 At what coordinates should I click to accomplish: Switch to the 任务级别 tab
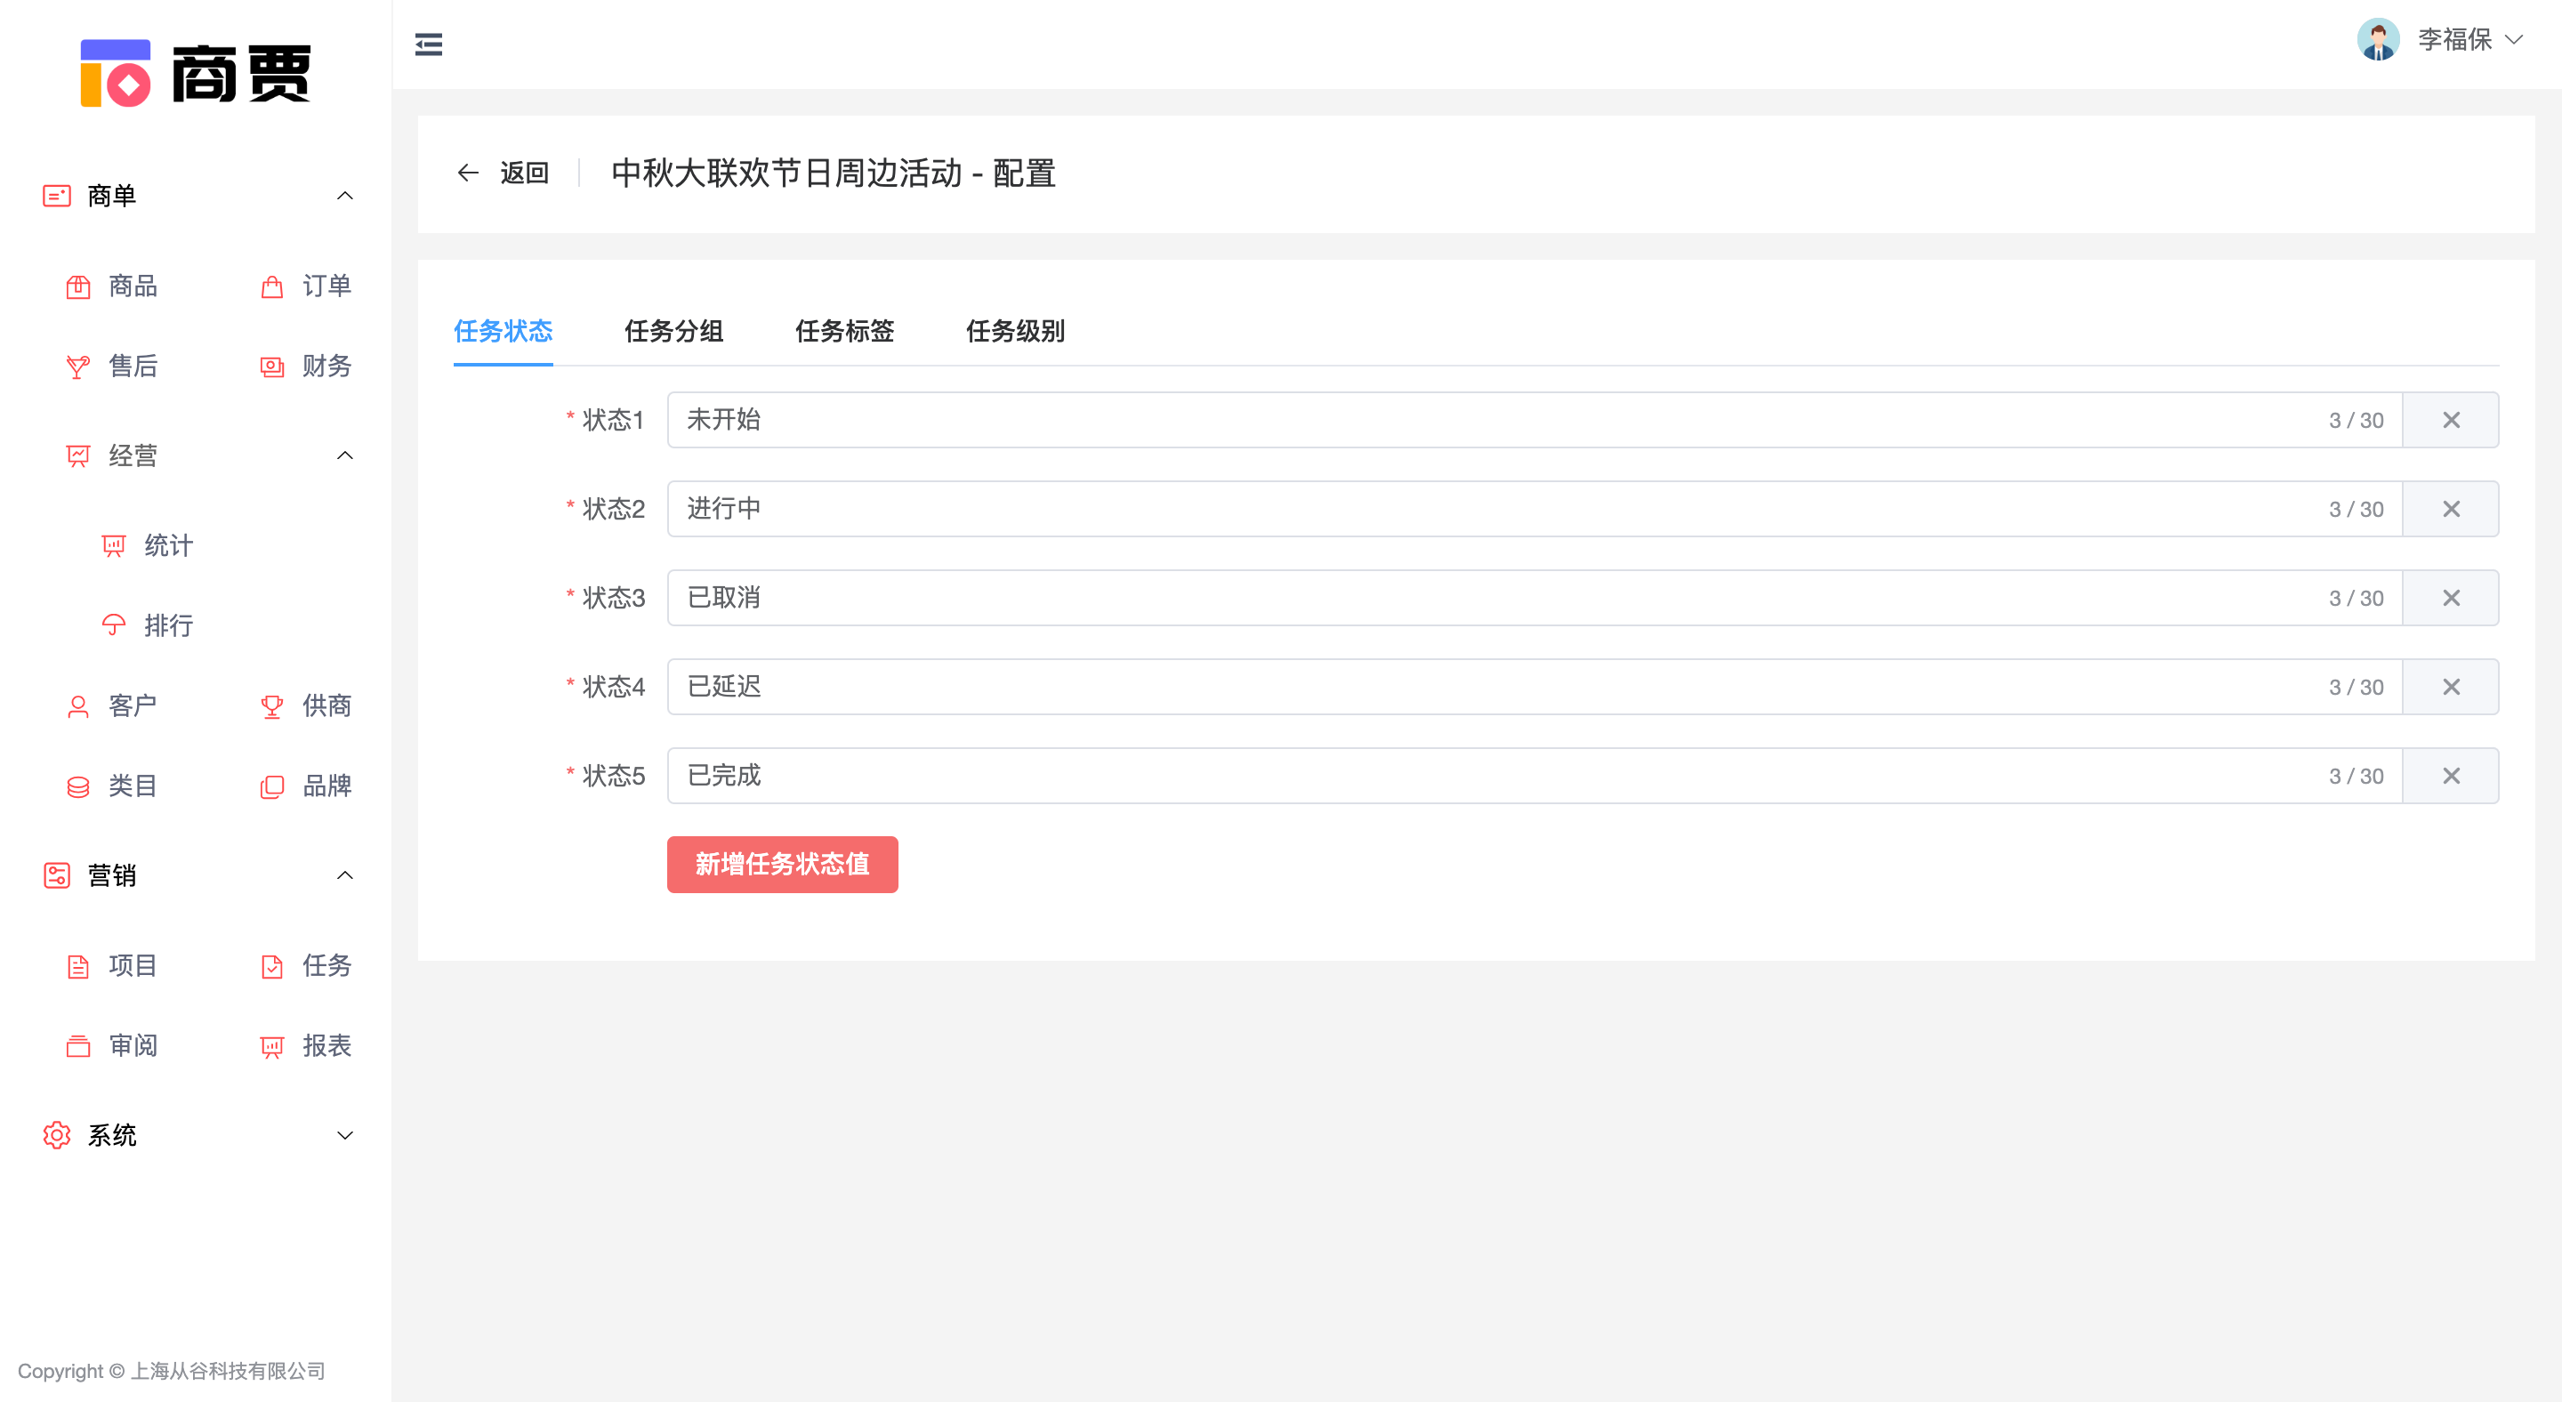(1015, 331)
